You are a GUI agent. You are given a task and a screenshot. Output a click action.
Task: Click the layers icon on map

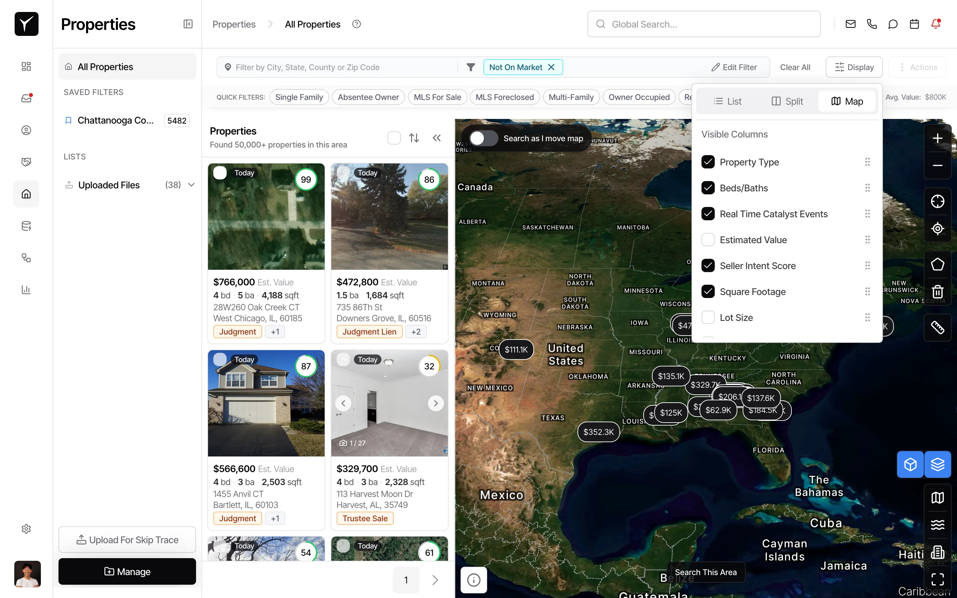937,464
